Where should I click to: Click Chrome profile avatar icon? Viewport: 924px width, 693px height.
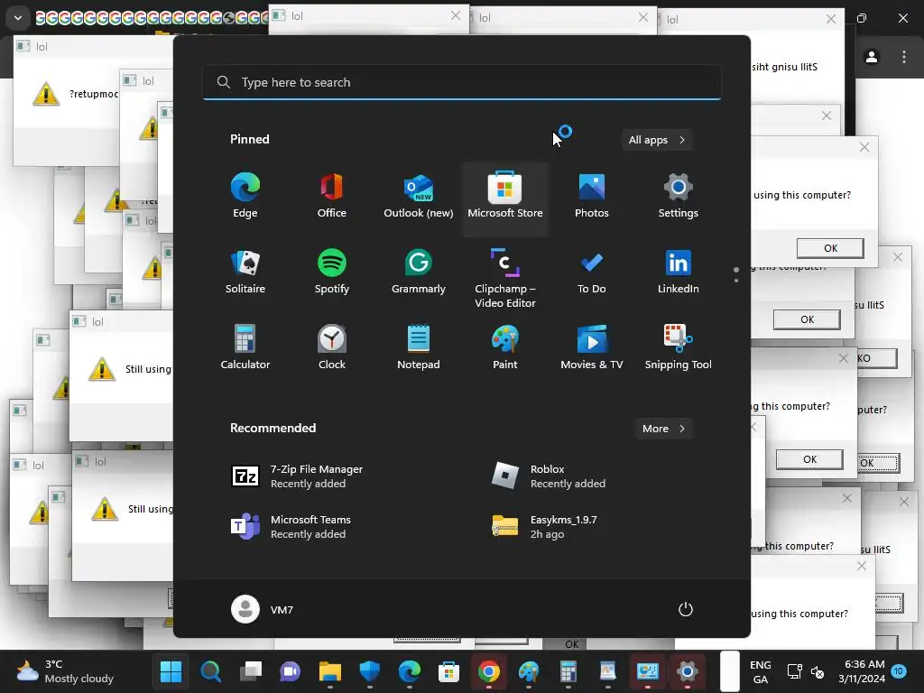click(x=872, y=57)
